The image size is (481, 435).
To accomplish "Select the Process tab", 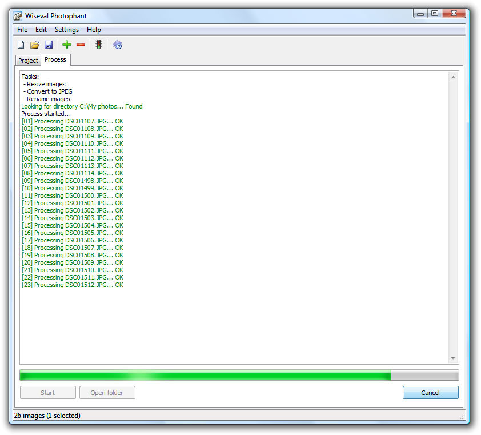I will coord(55,59).
